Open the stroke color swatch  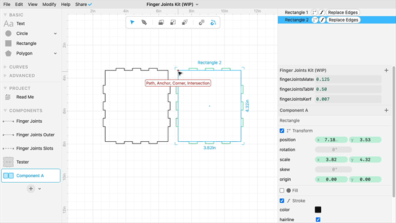318,209
